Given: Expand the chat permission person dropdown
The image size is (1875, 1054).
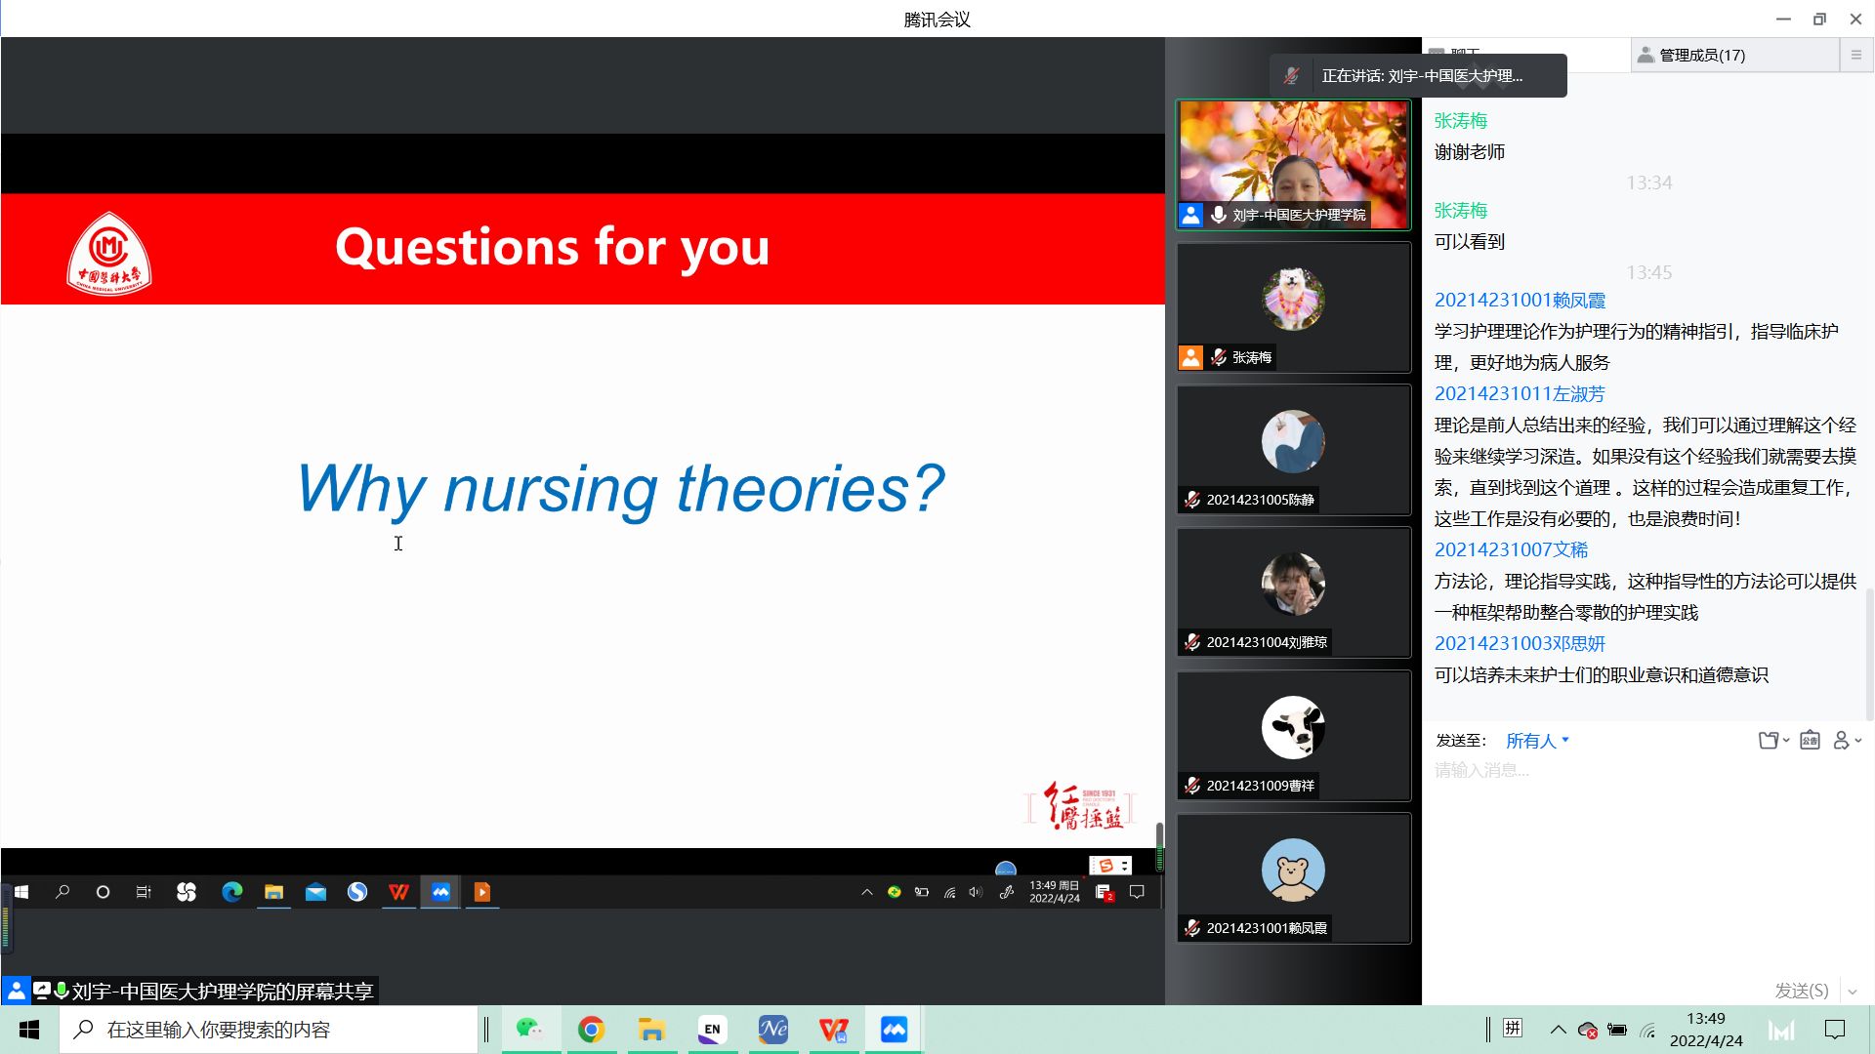Looking at the screenshot, I should (1846, 741).
